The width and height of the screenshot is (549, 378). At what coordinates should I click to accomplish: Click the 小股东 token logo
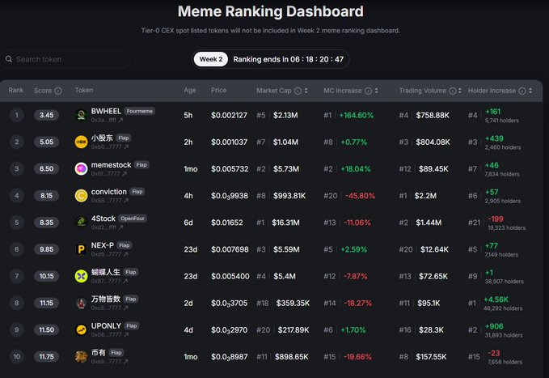click(x=81, y=142)
